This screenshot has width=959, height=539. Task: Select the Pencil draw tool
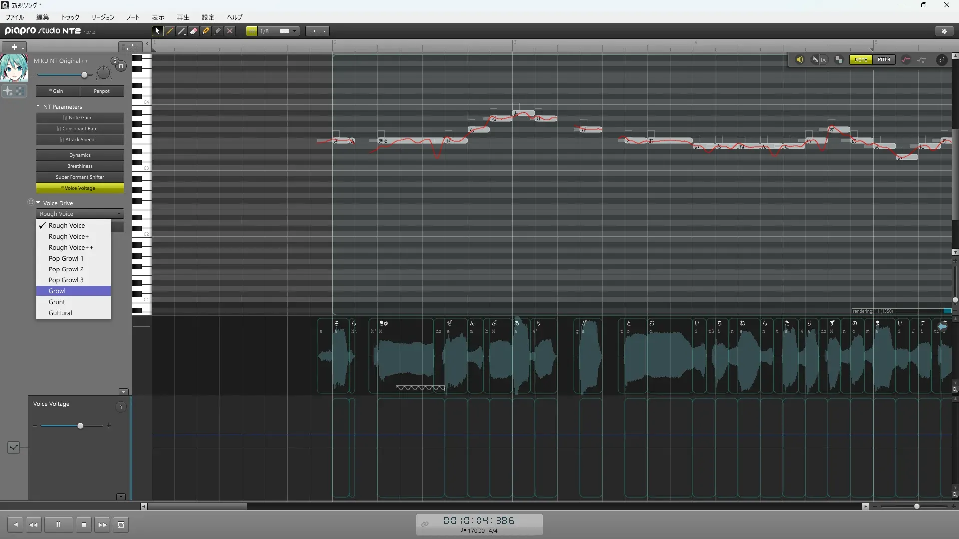(170, 31)
